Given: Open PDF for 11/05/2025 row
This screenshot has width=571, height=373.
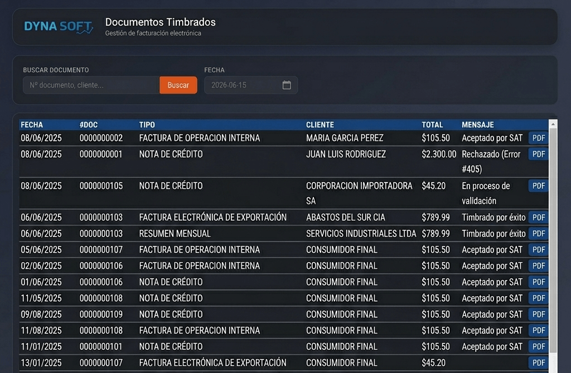Looking at the screenshot, I should coord(538,298).
